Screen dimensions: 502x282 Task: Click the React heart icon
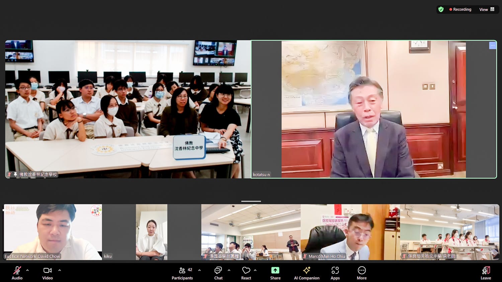coord(246,270)
